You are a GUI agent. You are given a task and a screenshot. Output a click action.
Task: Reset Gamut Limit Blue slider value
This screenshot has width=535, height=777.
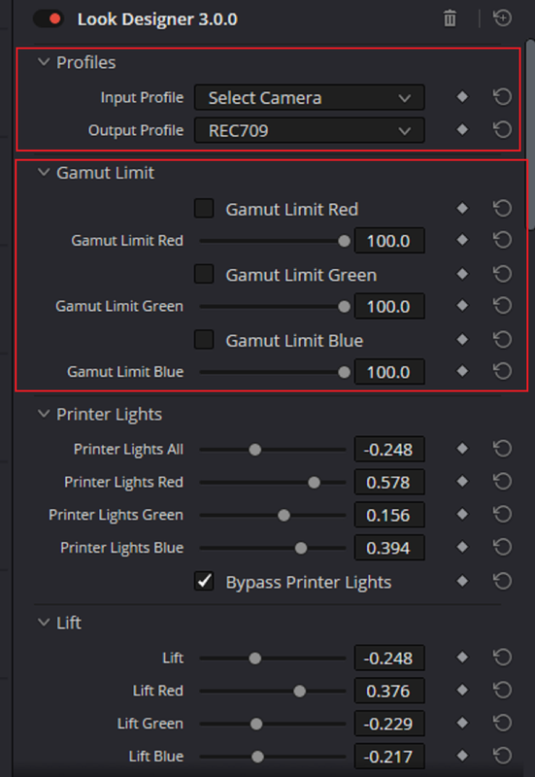point(502,371)
